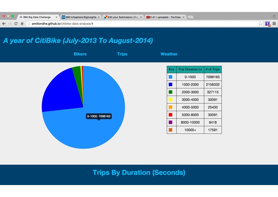Viewport: 278px width, 197px height.
Task: Click the 1000-2000 duration cell
Action: click(190, 85)
